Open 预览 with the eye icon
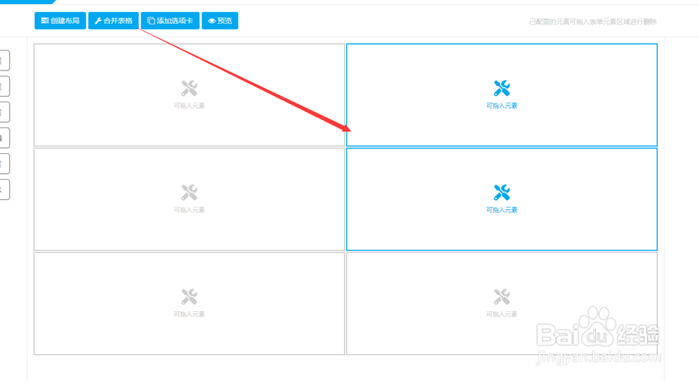 219,20
